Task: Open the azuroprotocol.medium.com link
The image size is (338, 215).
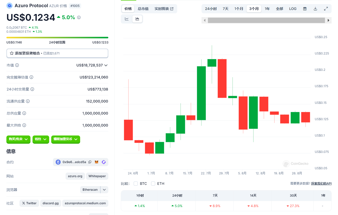Action: [85, 203]
